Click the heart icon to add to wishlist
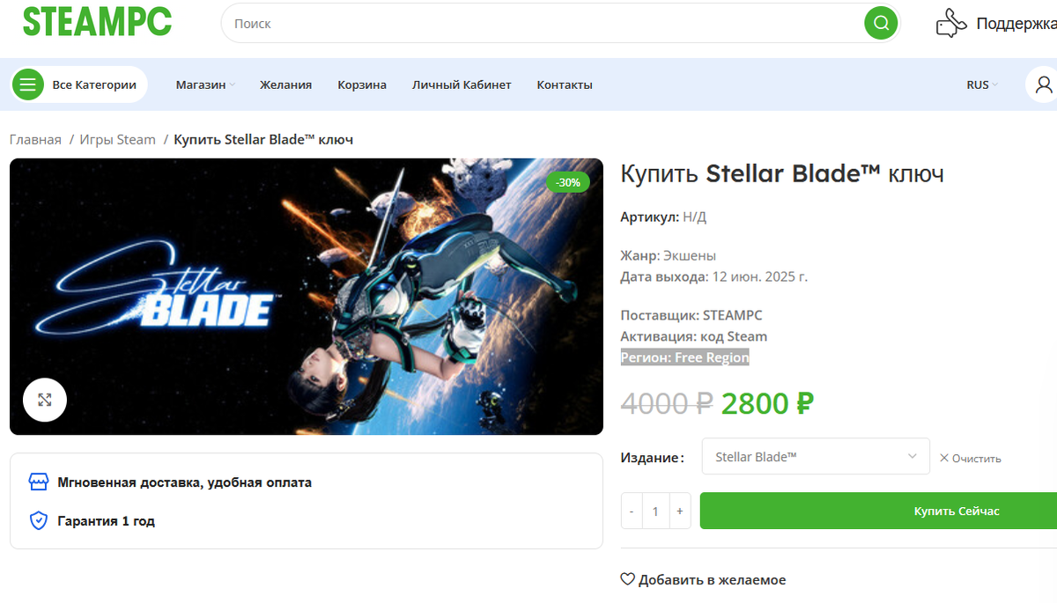Screen dimensions: 1057x603 pyautogui.click(x=628, y=579)
